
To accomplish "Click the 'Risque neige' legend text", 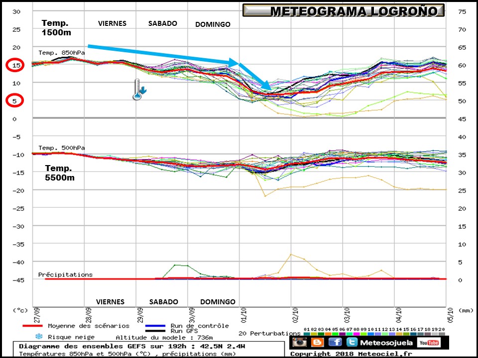I will point(71,337).
